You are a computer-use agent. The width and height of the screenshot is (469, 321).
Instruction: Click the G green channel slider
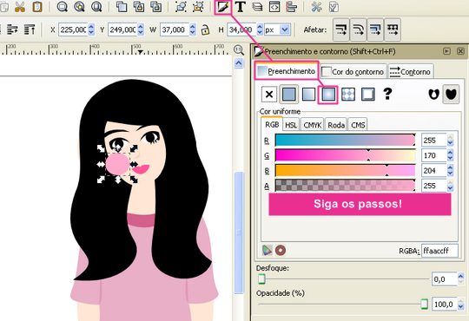pos(345,155)
